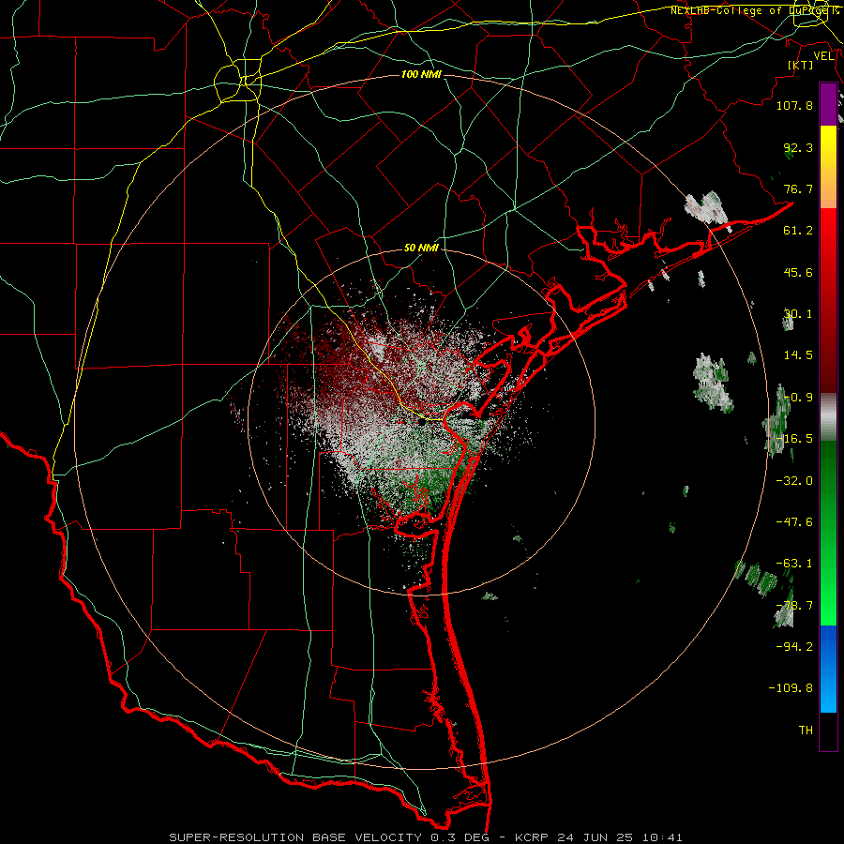Click the -78.7 scale value
Image resolution: width=844 pixels, height=844 pixels.
[x=794, y=606]
